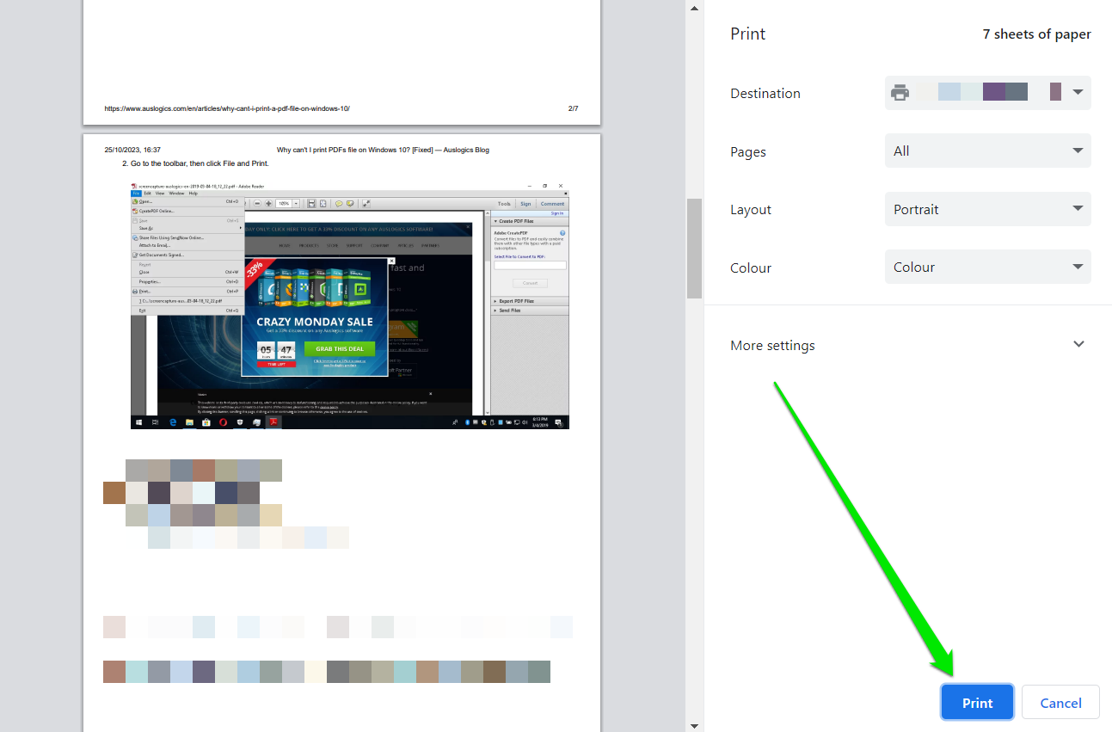Click the Adobe Reader screenshot in the preview
The height and width of the screenshot is (732, 1112).
pyautogui.click(x=350, y=305)
